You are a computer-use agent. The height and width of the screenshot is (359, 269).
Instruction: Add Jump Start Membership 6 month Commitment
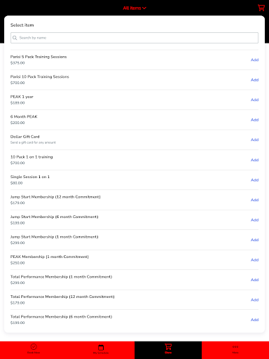pyautogui.click(x=254, y=220)
